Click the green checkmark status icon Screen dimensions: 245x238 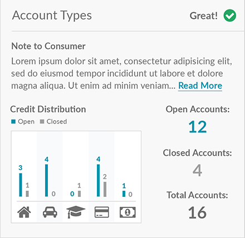(230, 16)
